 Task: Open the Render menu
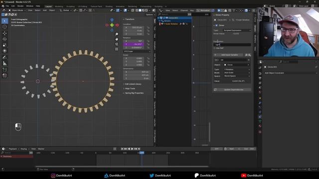(20, 6)
